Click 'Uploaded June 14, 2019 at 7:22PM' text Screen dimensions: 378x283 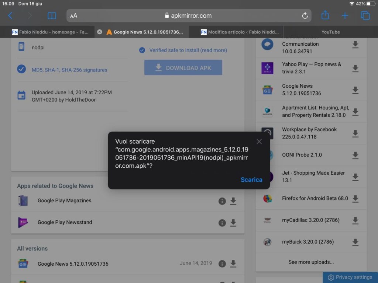tap(72, 92)
